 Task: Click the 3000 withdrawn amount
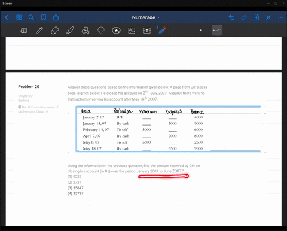tap(146, 130)
